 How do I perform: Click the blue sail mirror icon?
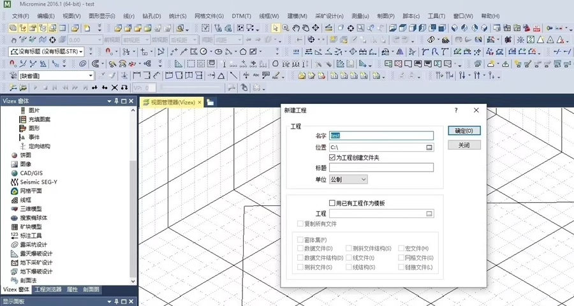point(400,52)
